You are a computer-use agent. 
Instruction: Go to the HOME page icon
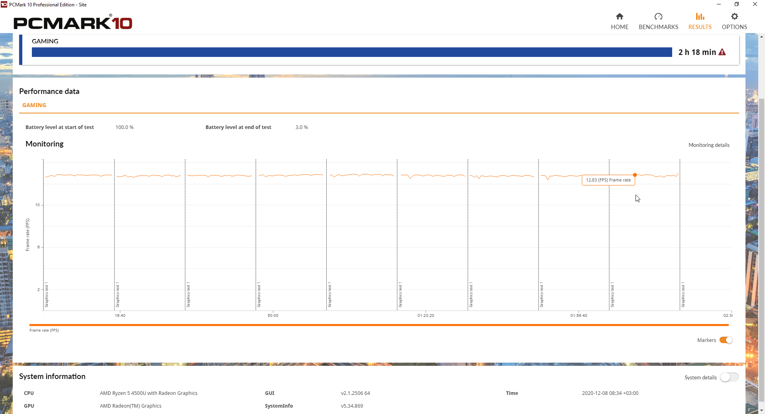point(619,16)
